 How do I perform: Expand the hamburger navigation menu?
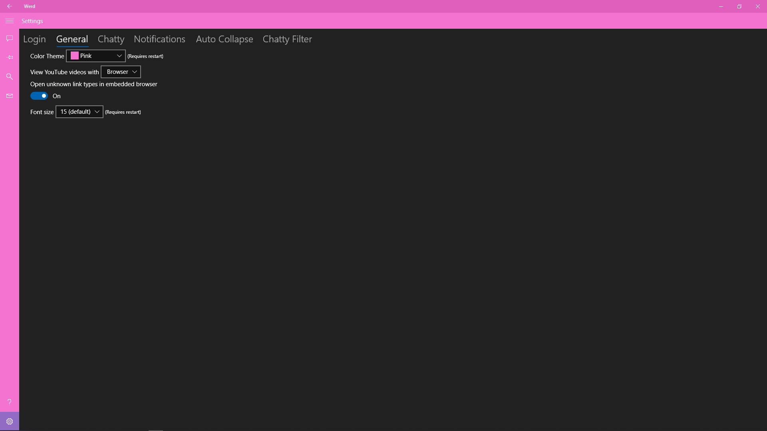(10, 21)
